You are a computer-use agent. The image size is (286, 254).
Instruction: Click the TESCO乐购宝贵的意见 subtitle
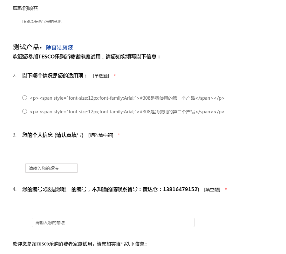tap(41, 22)
